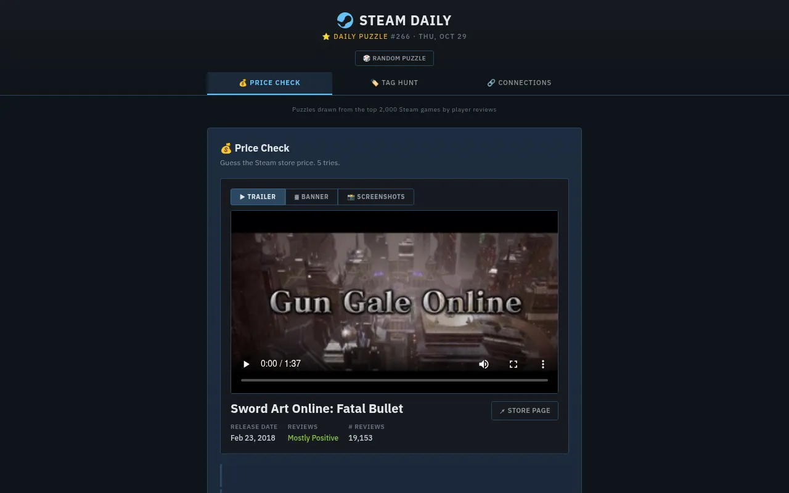Switch to the Tag Hunt tab
789x493 pixels.
(x=394, y=83)
